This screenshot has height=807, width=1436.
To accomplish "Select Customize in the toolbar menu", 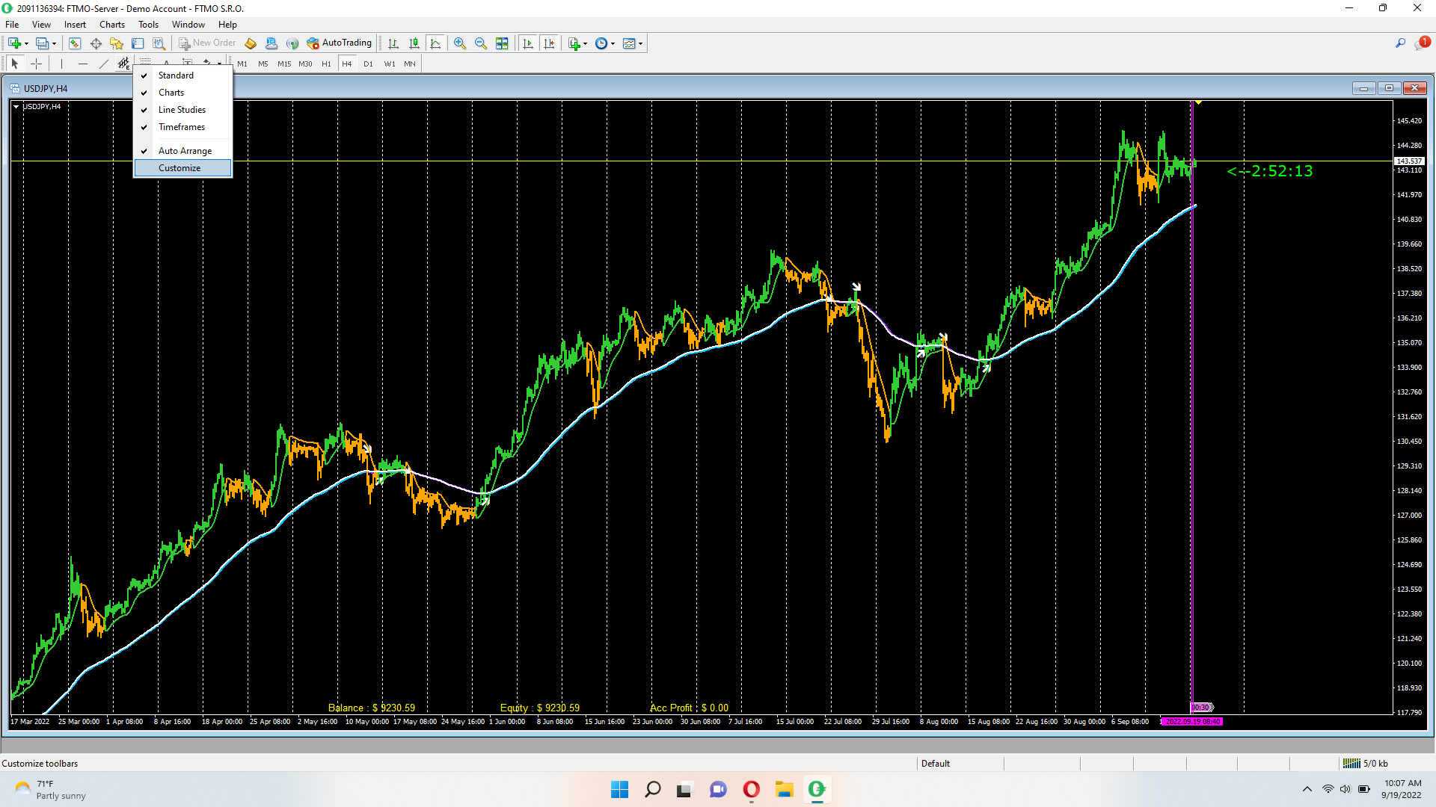I will 179,168.
